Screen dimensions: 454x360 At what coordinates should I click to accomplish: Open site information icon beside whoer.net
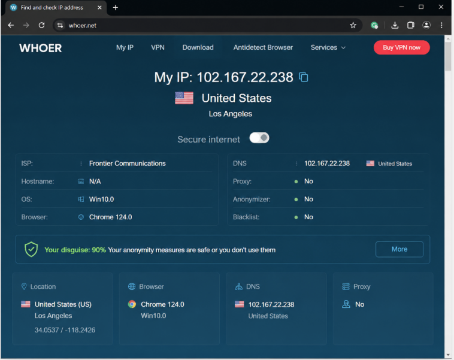coord(60,25)
